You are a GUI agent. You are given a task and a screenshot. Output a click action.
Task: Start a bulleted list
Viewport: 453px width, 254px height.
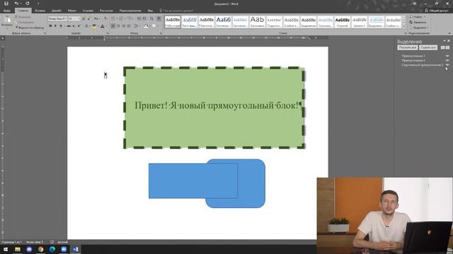[x=113, y=19]
